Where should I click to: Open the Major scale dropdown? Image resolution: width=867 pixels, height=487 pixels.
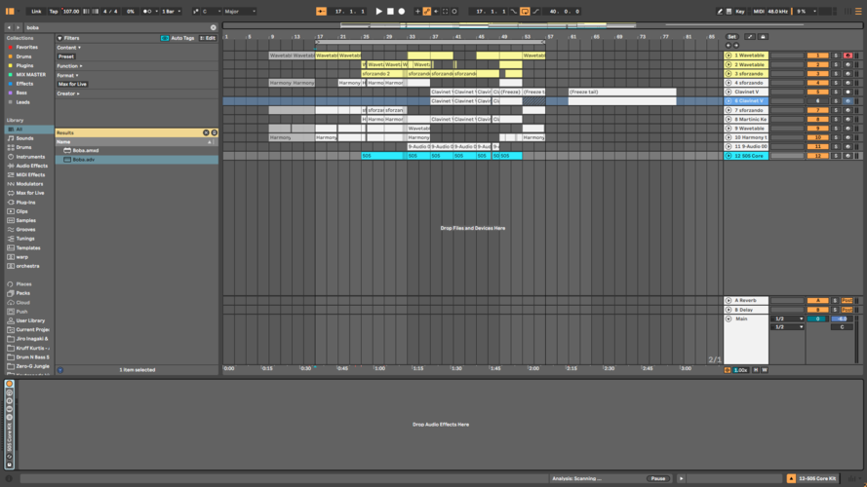point(240,11)
